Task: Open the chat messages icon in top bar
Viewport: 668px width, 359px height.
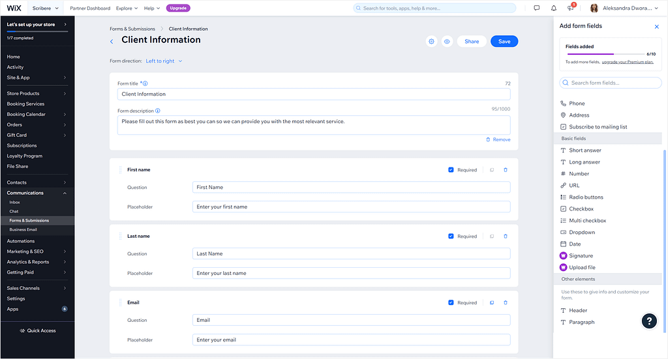Action: pos(536,8)
